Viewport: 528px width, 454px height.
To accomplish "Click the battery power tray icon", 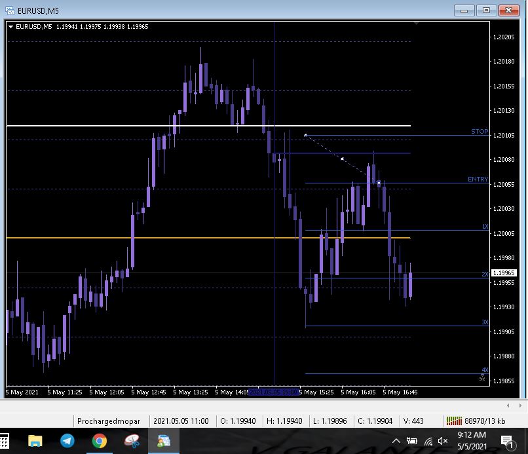I will point(412,440).
